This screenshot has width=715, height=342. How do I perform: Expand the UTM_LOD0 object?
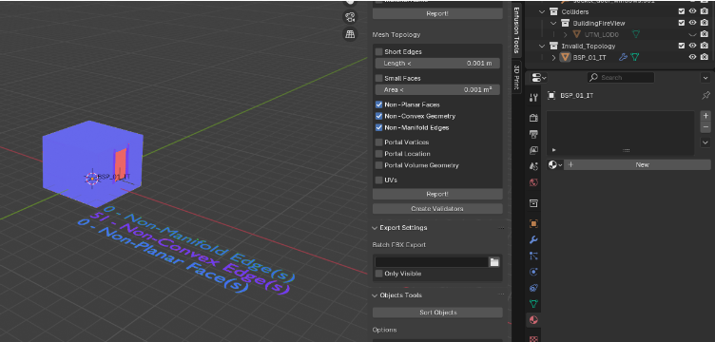coord(566,34)
